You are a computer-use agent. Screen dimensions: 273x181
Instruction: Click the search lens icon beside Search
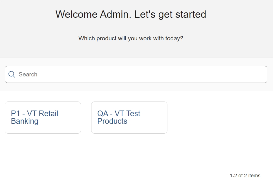click(x=12, y=74)
